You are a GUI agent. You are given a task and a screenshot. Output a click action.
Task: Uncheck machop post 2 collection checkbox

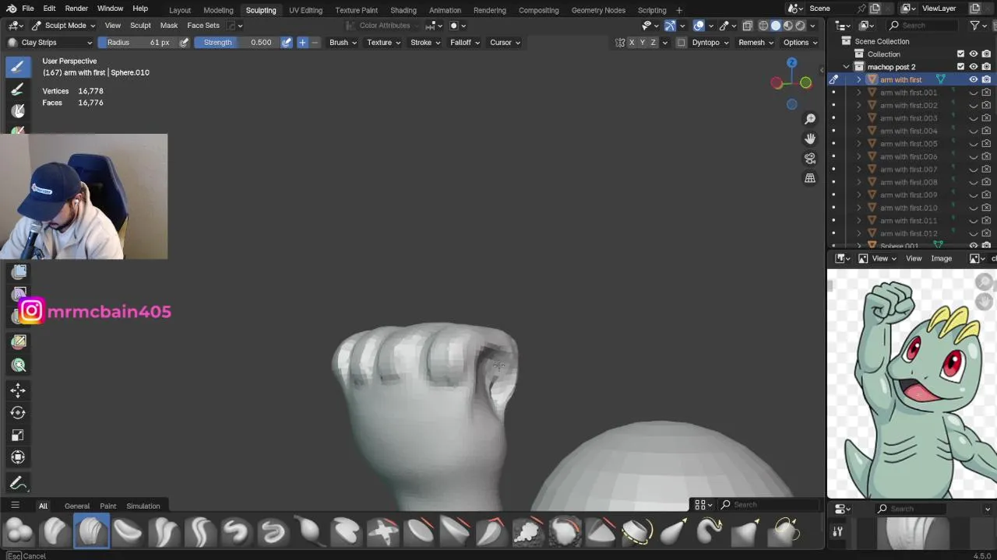pyautogui.click(x=960, y=67)
